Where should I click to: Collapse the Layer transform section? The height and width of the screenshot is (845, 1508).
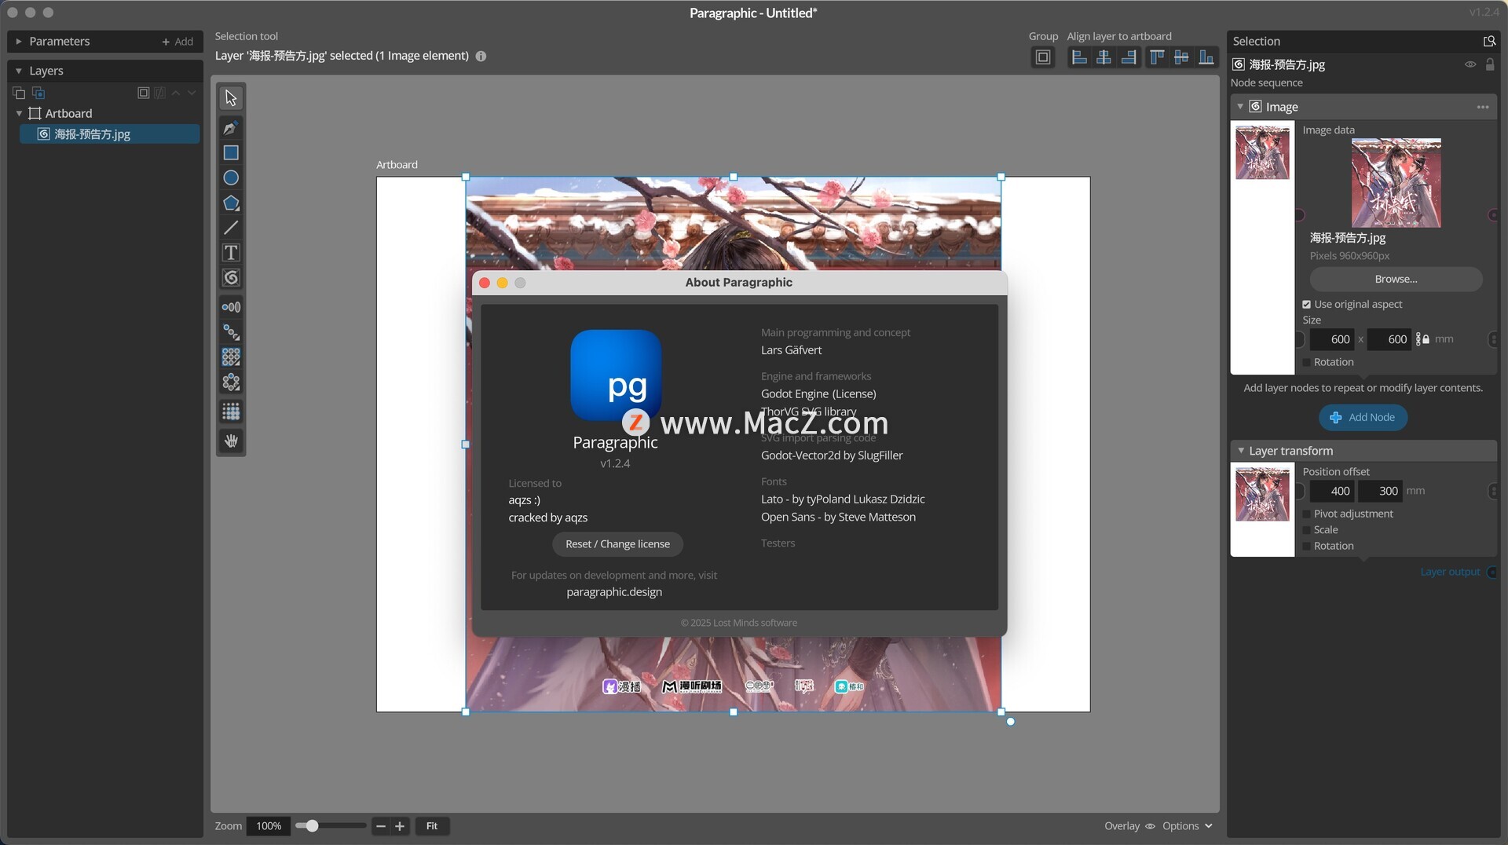click(1240, 451)
